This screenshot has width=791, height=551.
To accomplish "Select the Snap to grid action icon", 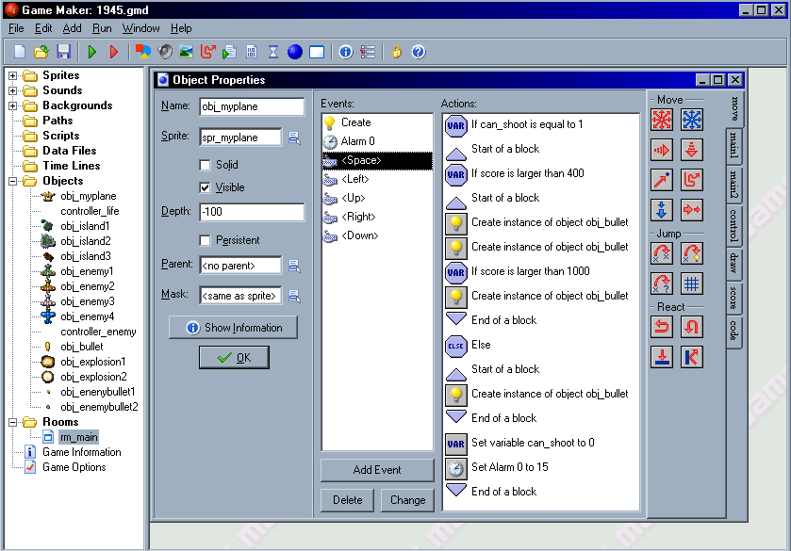I will pyautogui.click(x=692, y=284).
